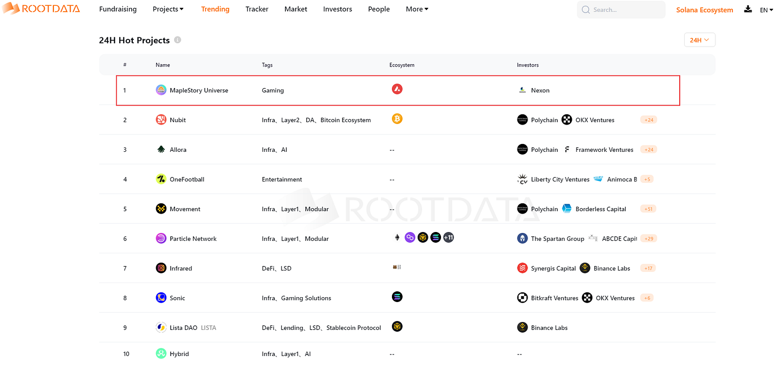778x375 pixels.
Task: Open the Allora project logo
Action: pyautogui.click(x=161, y=149)
